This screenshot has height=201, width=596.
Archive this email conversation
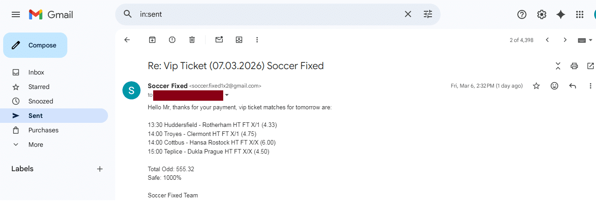click(152, 40)
